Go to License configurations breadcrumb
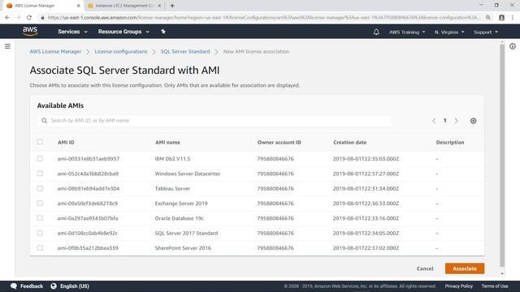The image size is (520, 292). pos(121,52)
